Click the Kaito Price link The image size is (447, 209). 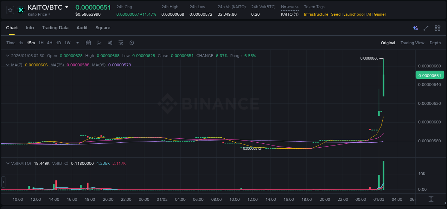pos(39,14)
